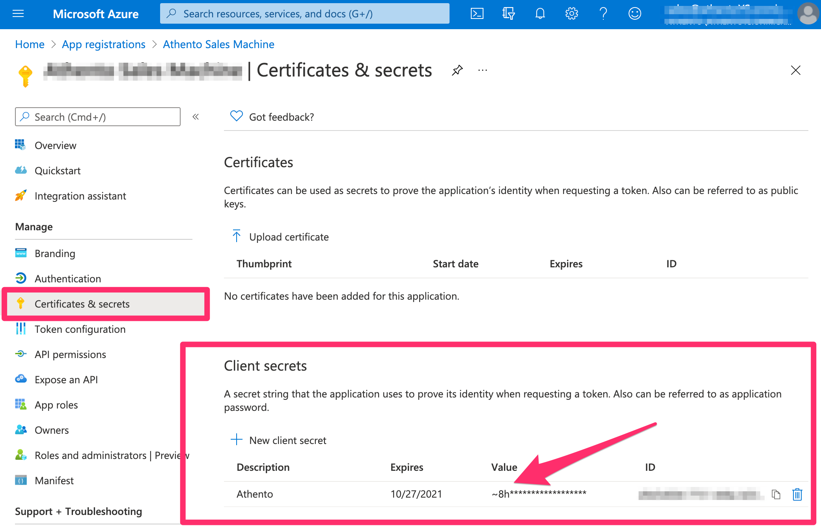
Task: Go to Token configuration
Action: pos(80,329)
